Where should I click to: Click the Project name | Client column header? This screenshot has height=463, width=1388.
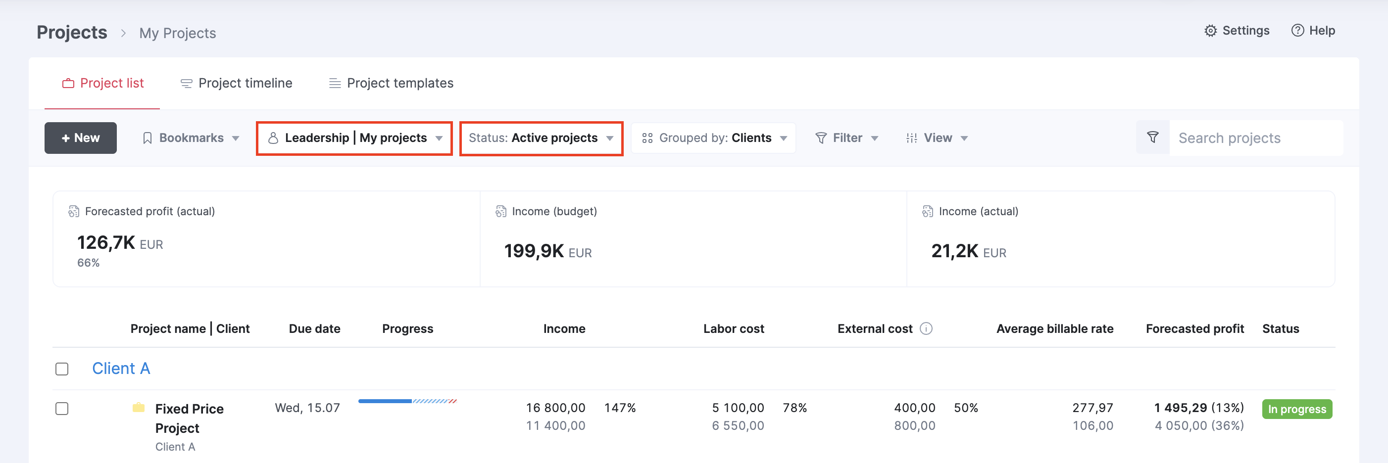pos(190,329)
